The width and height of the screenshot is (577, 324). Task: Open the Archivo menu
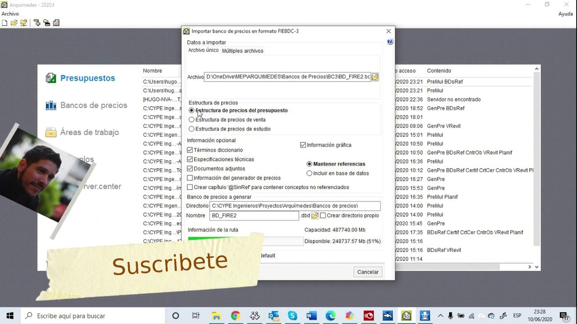click(x=10, y=14)
